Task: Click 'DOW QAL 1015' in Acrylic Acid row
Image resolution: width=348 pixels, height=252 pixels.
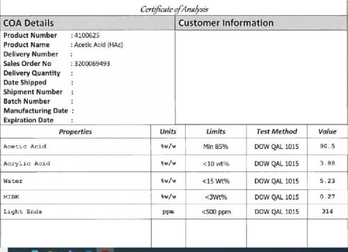Action: tap(276, 164)
